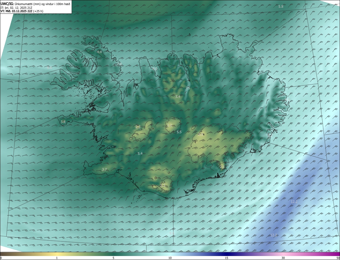Pick the 5.8 value on the map
The image size is (340, 260).
click(x=281, y=6)
